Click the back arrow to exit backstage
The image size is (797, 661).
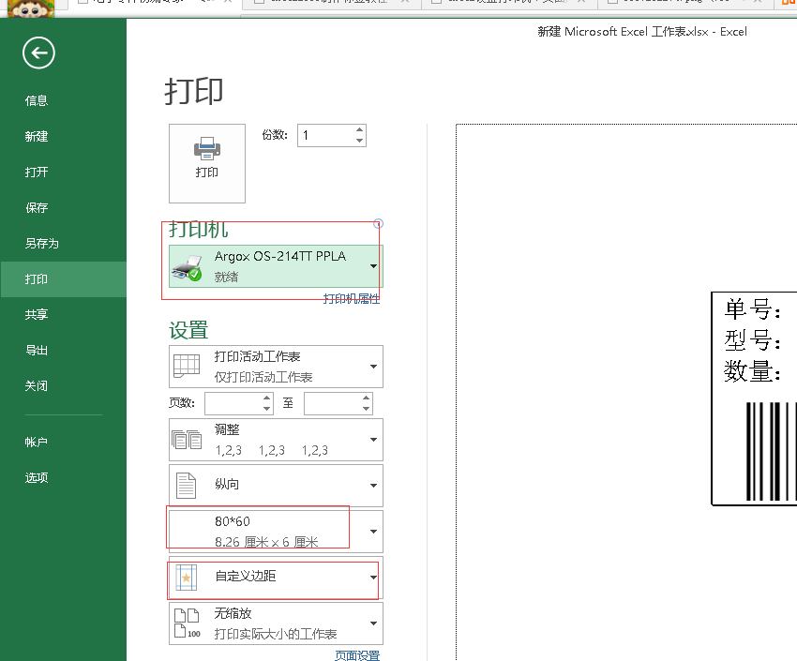pos(39,53)
